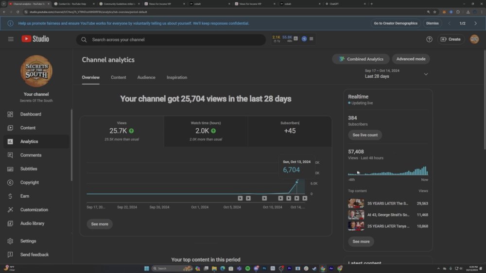The height and width of the screenshot is (273, 486).
Task: Click the See live count button
Action: 365,135
